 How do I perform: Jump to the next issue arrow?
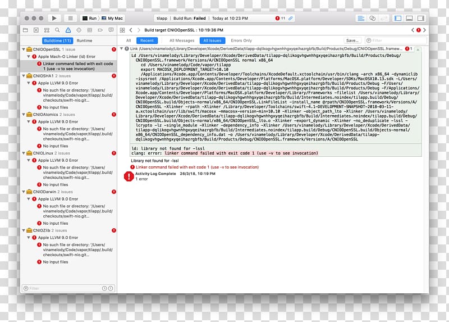coord(424,30)
